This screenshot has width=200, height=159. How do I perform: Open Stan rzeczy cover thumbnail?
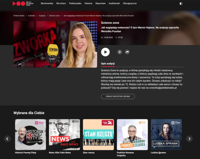point(98,135)
